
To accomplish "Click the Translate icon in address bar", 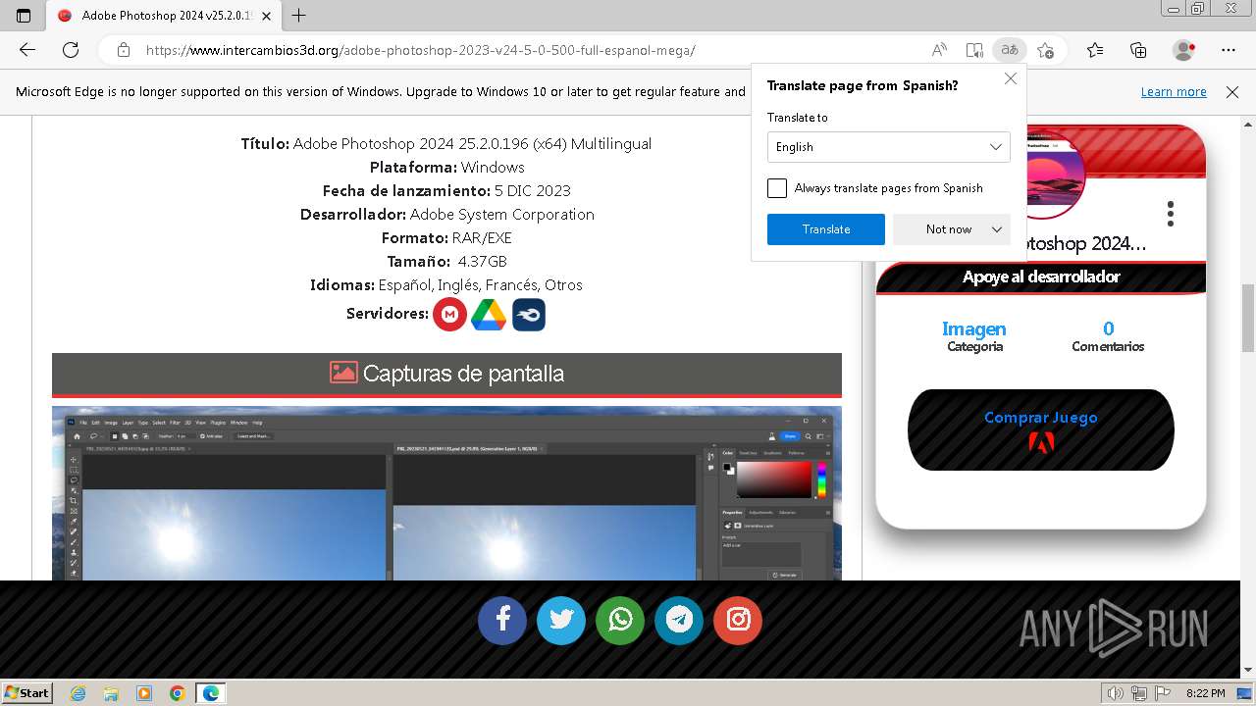I will tap(1009, 50).
